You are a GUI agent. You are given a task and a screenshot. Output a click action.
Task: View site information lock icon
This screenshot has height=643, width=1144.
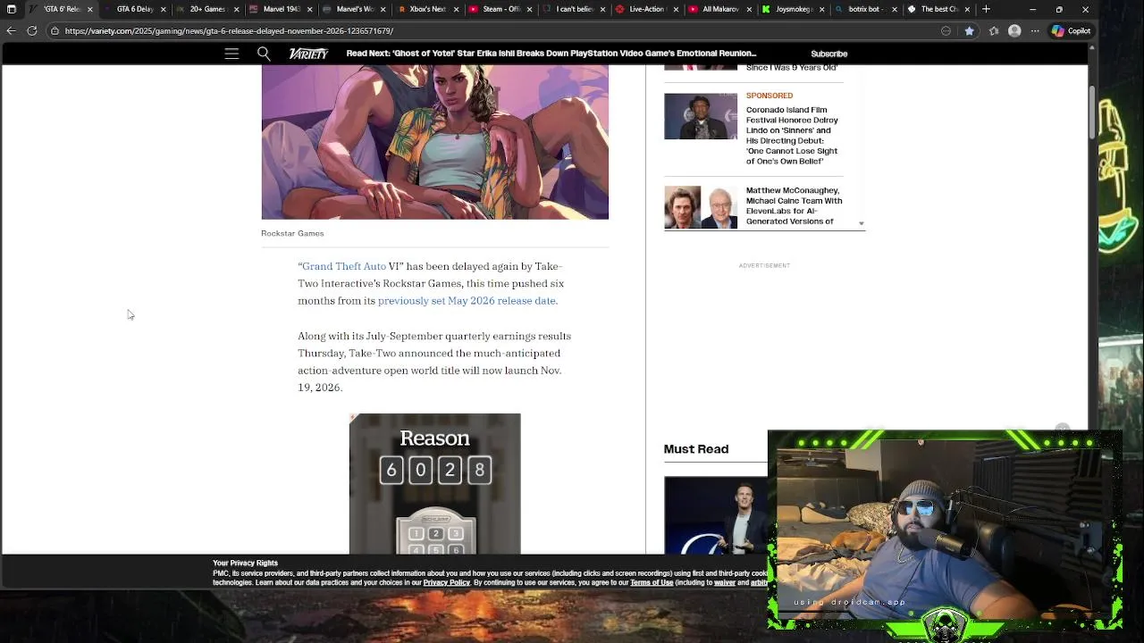[55, 30]
